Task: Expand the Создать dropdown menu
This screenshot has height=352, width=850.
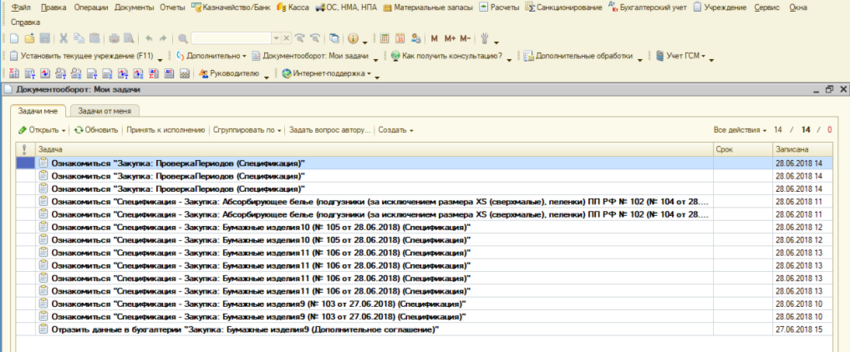Action: click(x=395, y=130)
